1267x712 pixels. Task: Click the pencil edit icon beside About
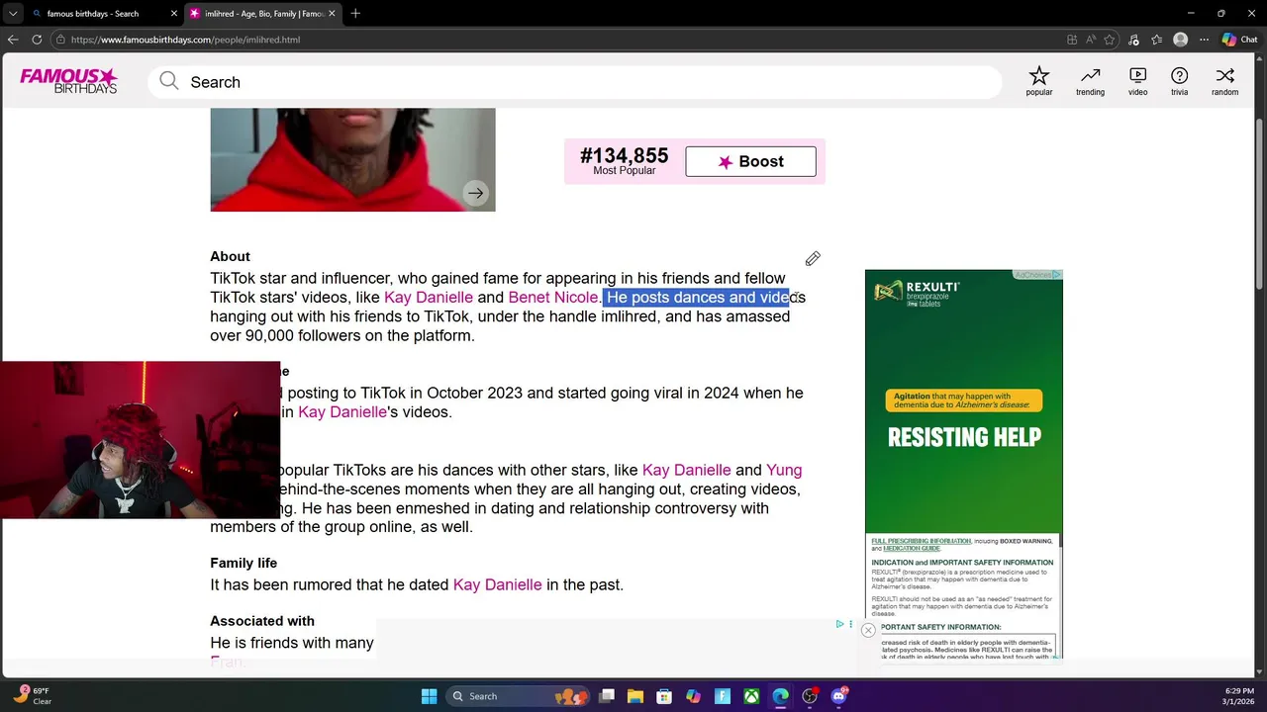813,258
